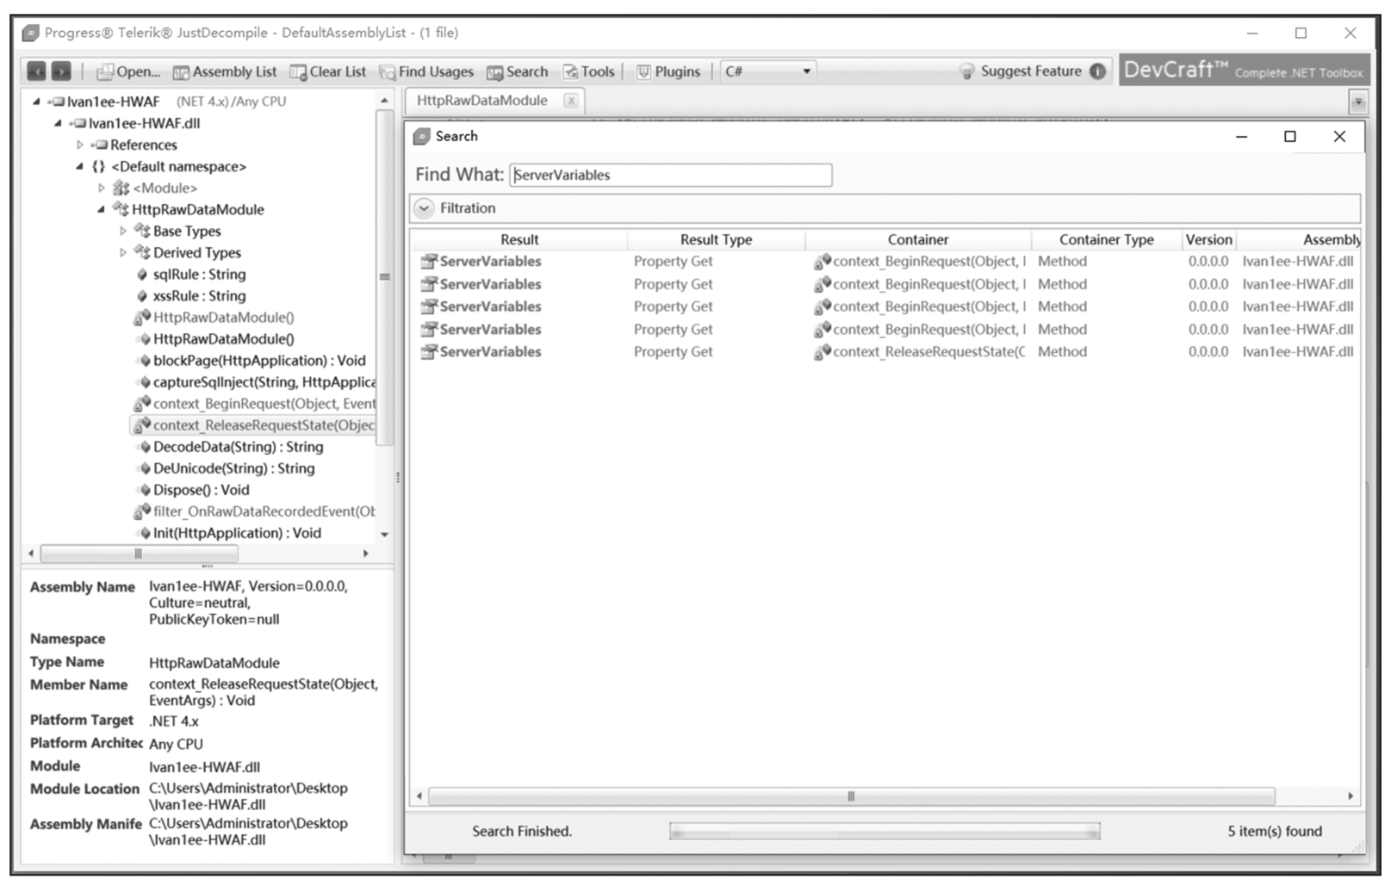Sort by Result Type column header

(x=716, y=240)
